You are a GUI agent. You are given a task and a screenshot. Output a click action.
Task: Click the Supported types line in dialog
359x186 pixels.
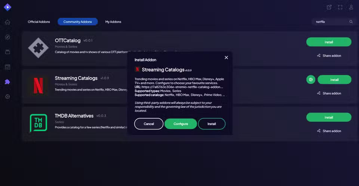pos(158,91)
